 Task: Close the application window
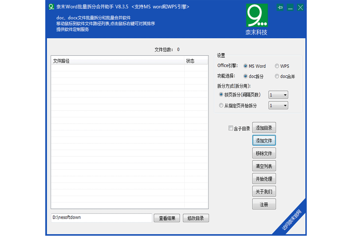300,8
